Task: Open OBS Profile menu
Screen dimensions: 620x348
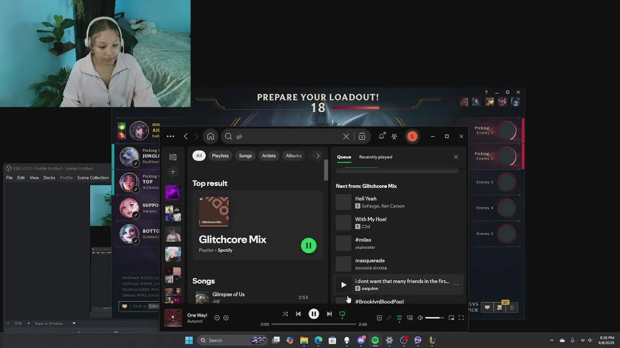Action: pos(66,178)
